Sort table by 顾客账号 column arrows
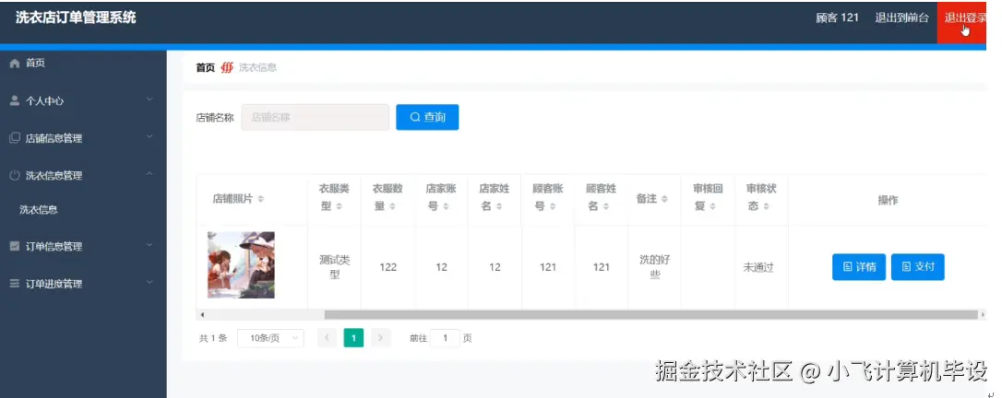 coord(553,206)
